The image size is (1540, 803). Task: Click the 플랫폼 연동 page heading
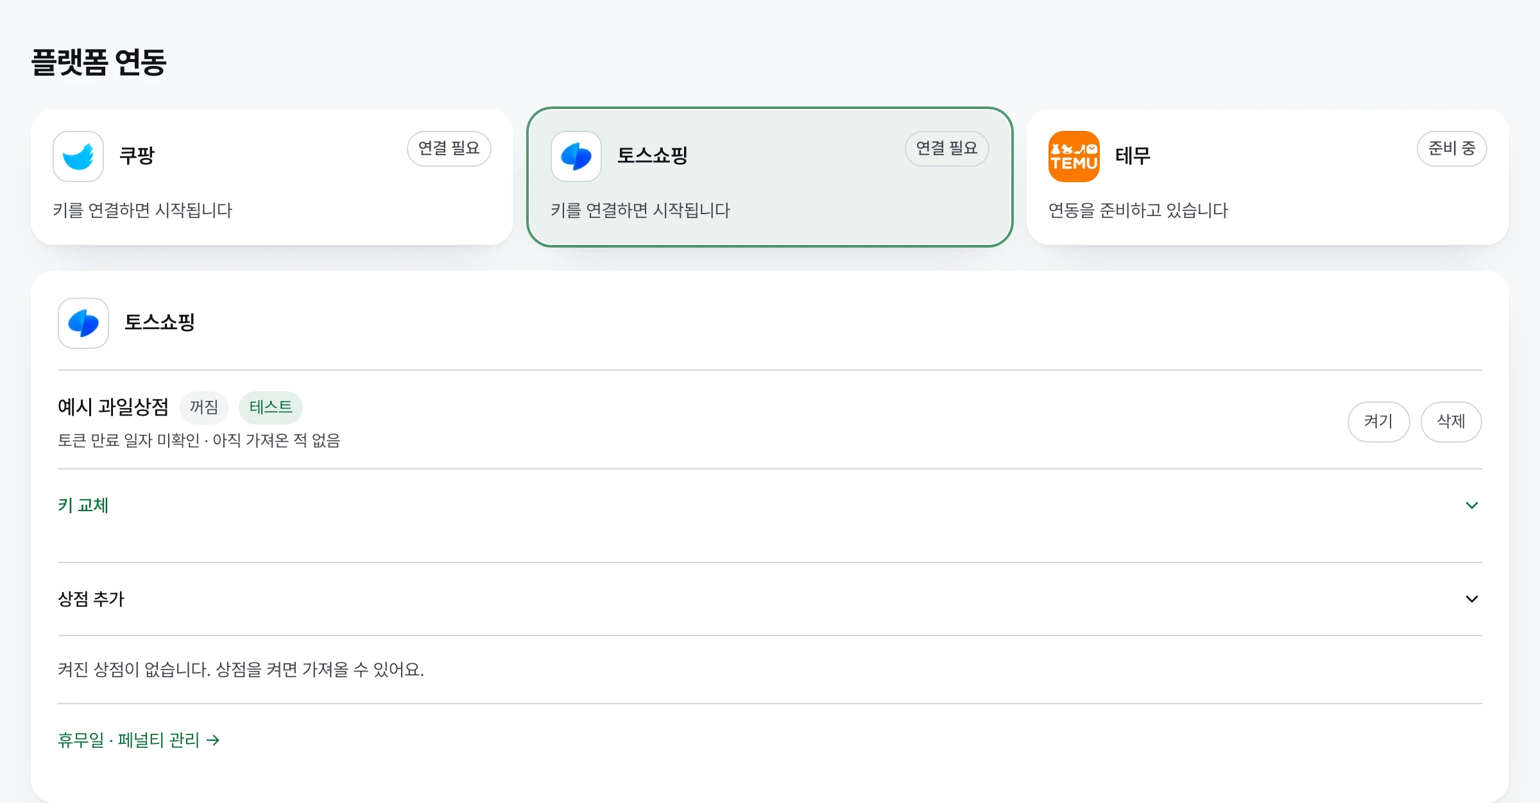click(x=99, y=62)
